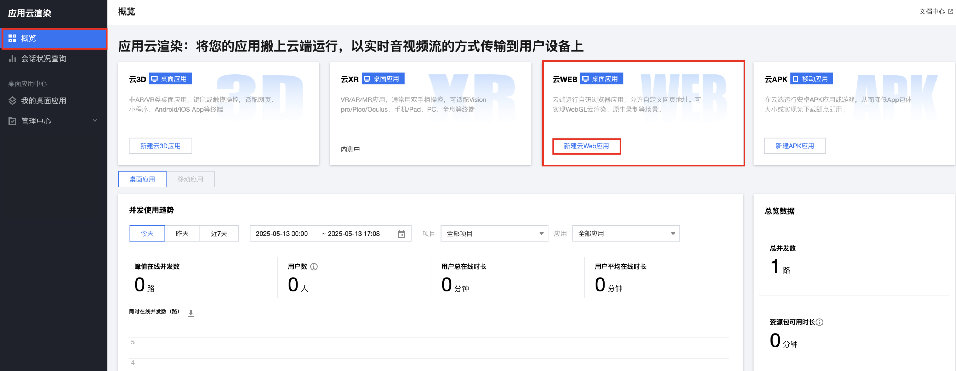Select the 近7天 time range
The width and height of the screenshot is (956, 371).
coord(219,234)
